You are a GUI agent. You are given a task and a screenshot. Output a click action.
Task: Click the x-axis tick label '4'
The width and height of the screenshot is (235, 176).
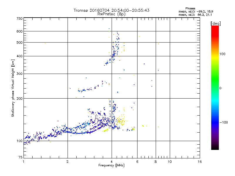click(112, 162)
